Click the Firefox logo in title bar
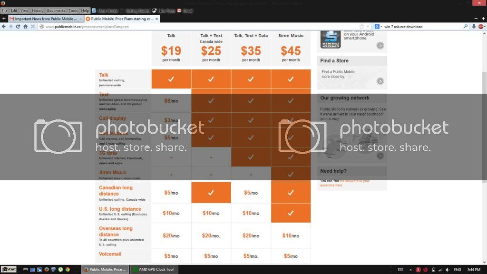487x274 pixels. [3, 3]
